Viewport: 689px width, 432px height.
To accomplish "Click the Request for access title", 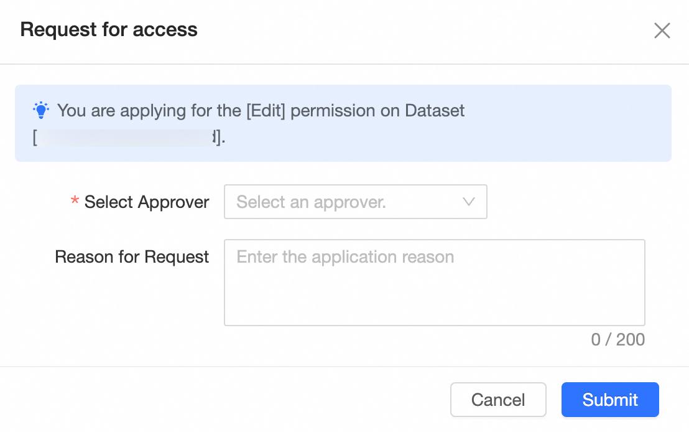I will [x=109, y=29].
